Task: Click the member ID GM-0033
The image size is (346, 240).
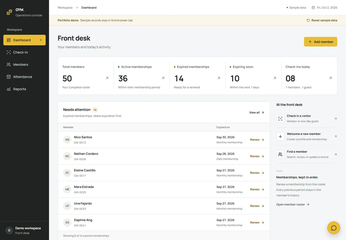Action: 80,209
